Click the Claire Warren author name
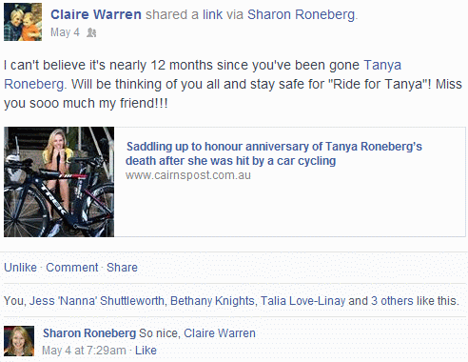The image size is (468, 362). [x=96, y=14]
